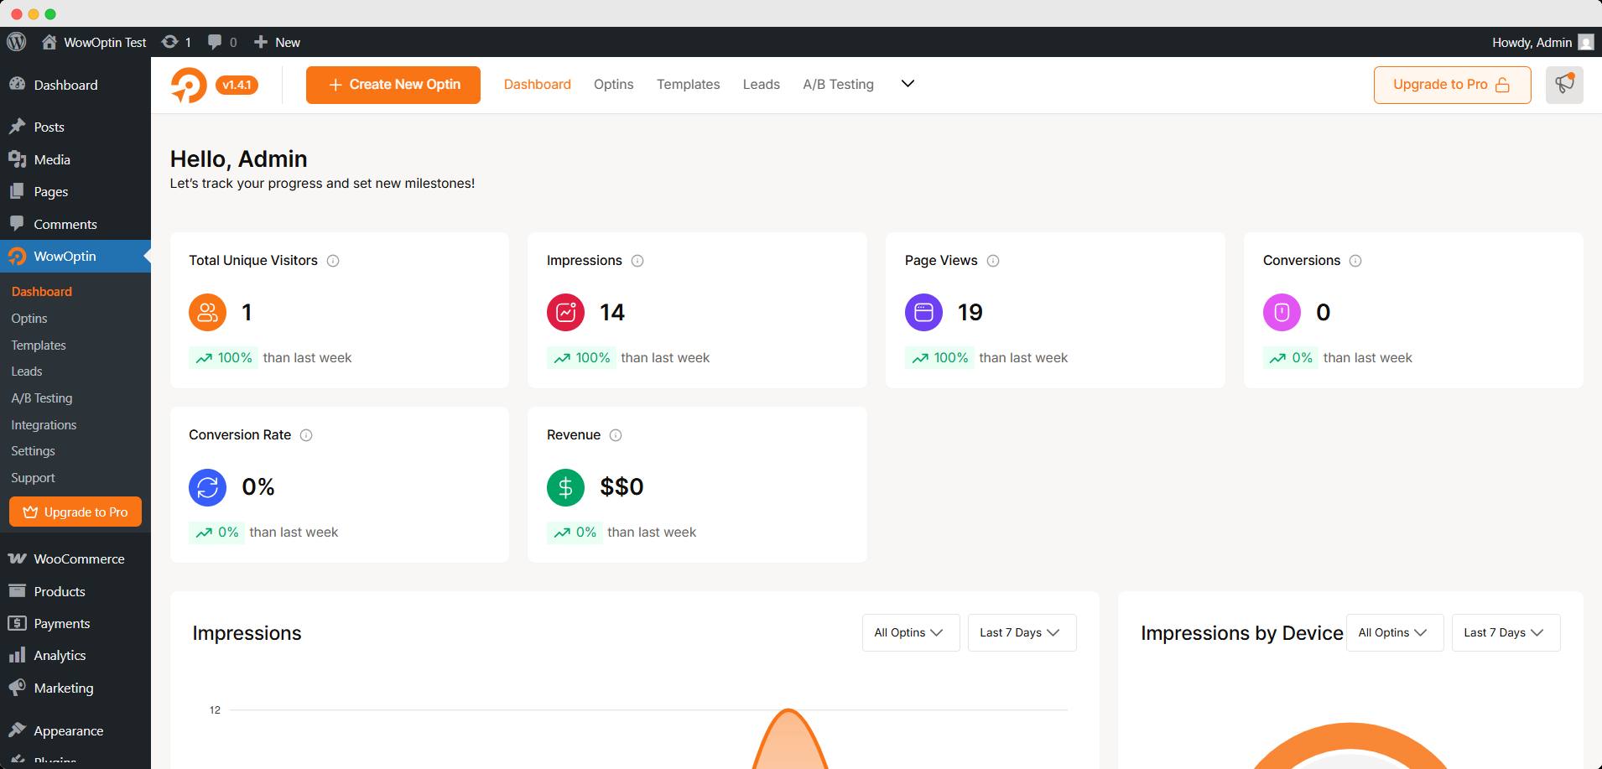
Task: Open Last 7 Days dropdown in Impressions chart
Action: pos(1022,633)
